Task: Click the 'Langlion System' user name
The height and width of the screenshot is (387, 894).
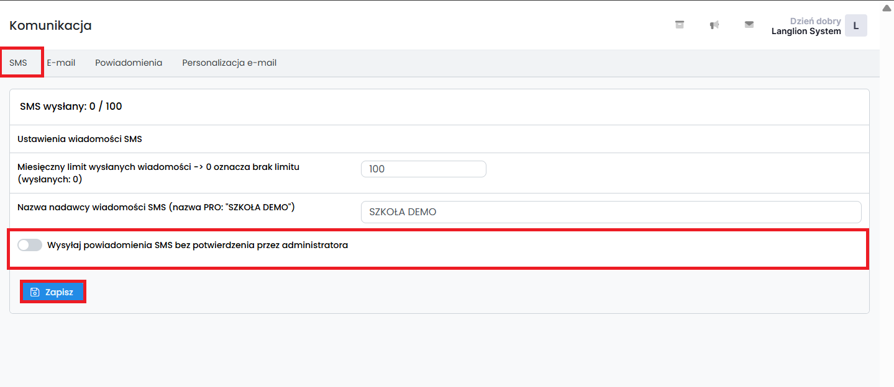Action: [806, 31]
